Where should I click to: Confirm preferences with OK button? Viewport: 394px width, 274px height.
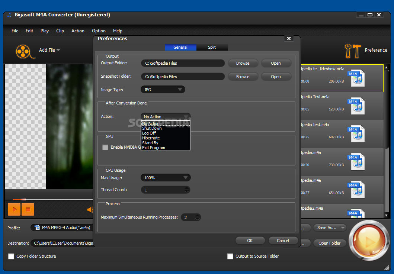[x=250, y=241]
